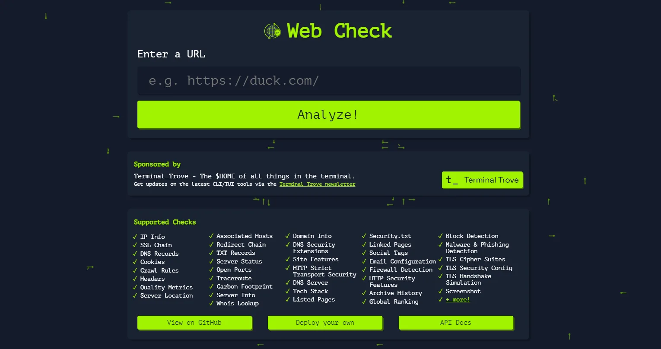Click the checkmark beside Open Ports
The image size is (661, 349).
pyautogui.click(x=211, y=270)
